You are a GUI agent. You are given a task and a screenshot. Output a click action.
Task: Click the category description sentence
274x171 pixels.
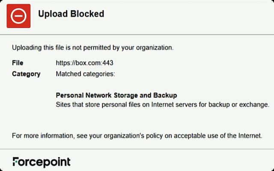pos(162,104)
